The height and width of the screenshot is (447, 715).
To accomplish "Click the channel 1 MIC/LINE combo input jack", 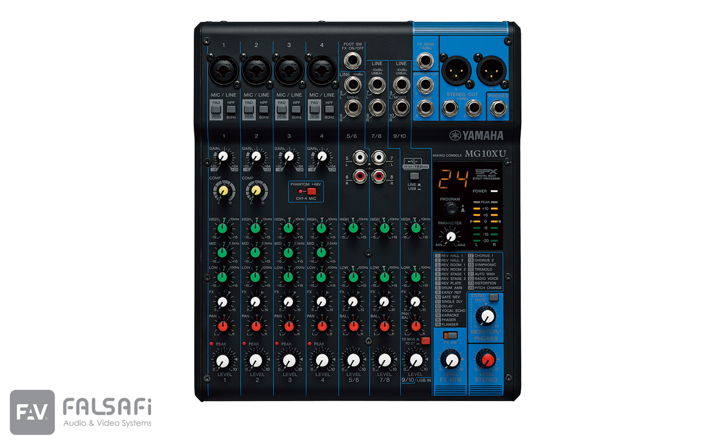I will point(224,71).
